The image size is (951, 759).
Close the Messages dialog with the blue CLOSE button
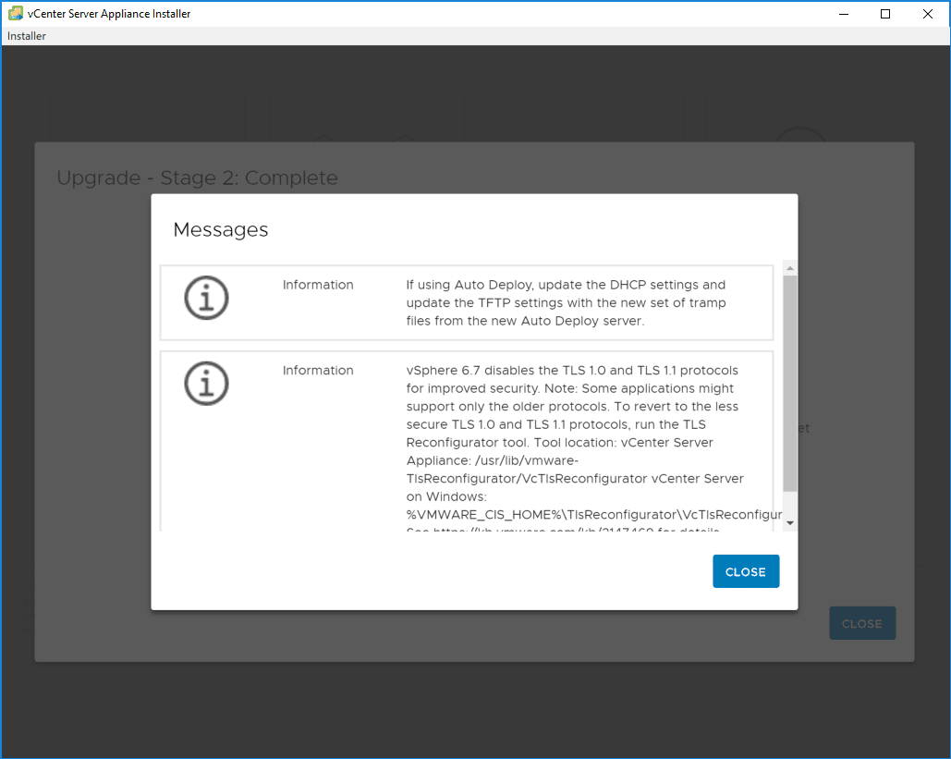(x=746, y=571)
